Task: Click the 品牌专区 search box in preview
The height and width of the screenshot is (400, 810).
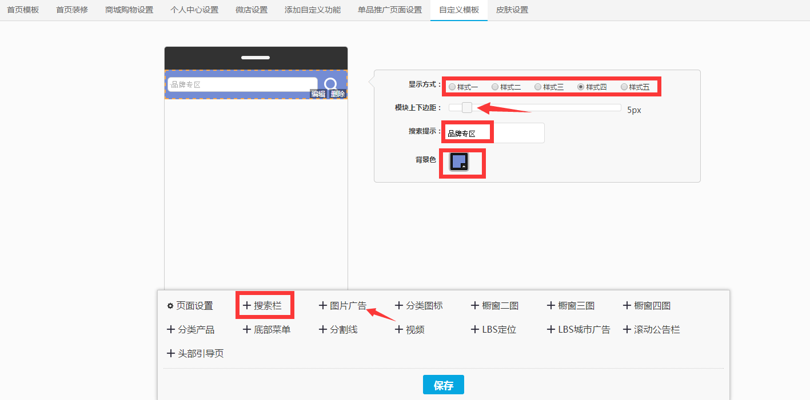Action: (x=242, y=84)
